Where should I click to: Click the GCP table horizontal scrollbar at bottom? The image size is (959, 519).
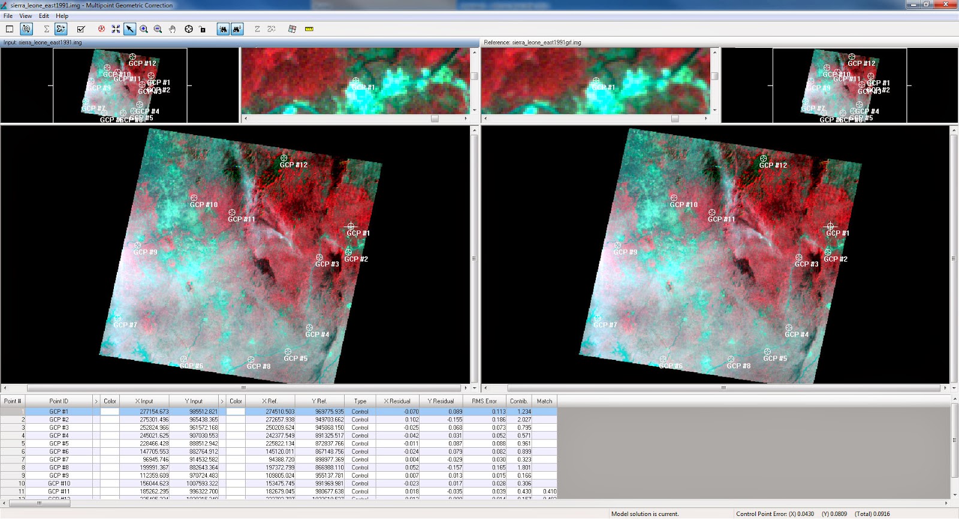477,503
